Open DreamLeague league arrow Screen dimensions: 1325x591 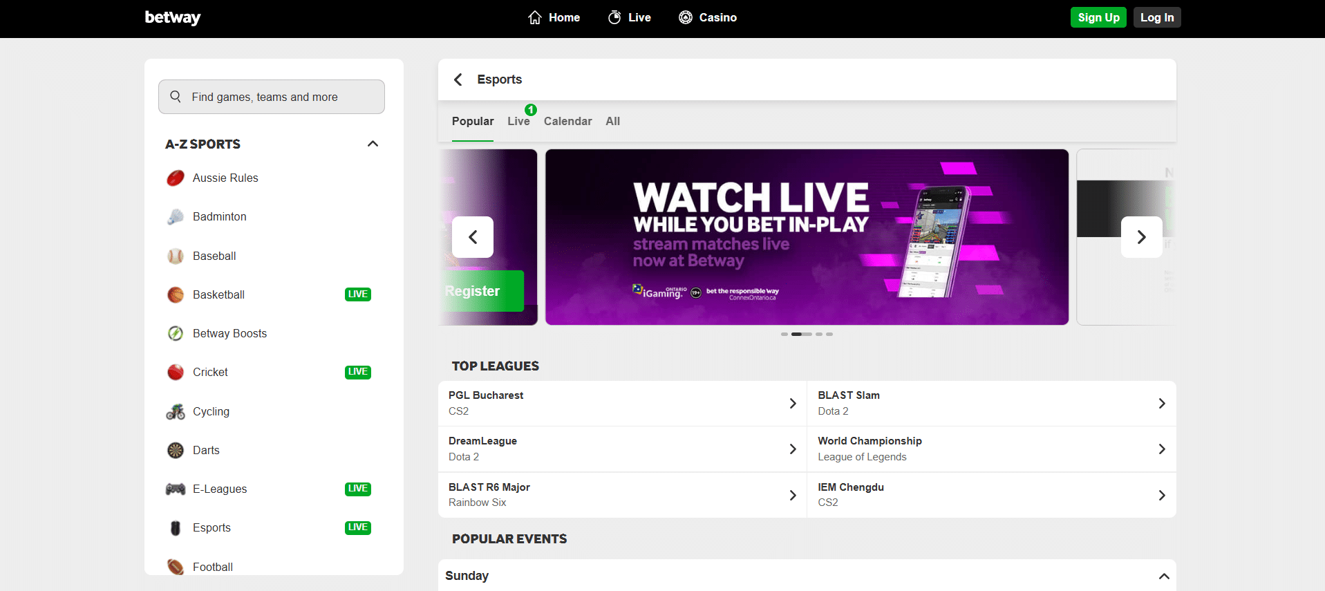pos(793,449)
